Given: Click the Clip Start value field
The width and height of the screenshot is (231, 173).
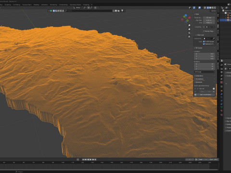Looking at the screenshot, I should 209,20.
